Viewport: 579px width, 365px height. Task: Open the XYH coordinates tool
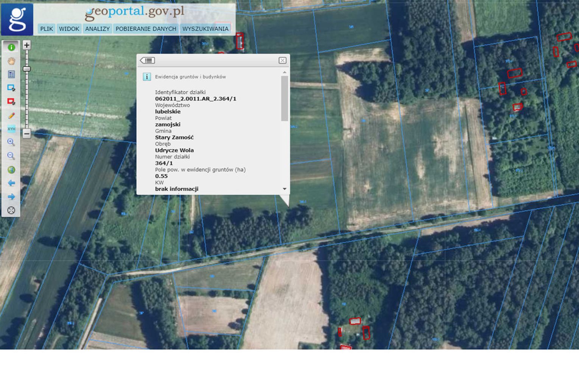click(11, 129)
